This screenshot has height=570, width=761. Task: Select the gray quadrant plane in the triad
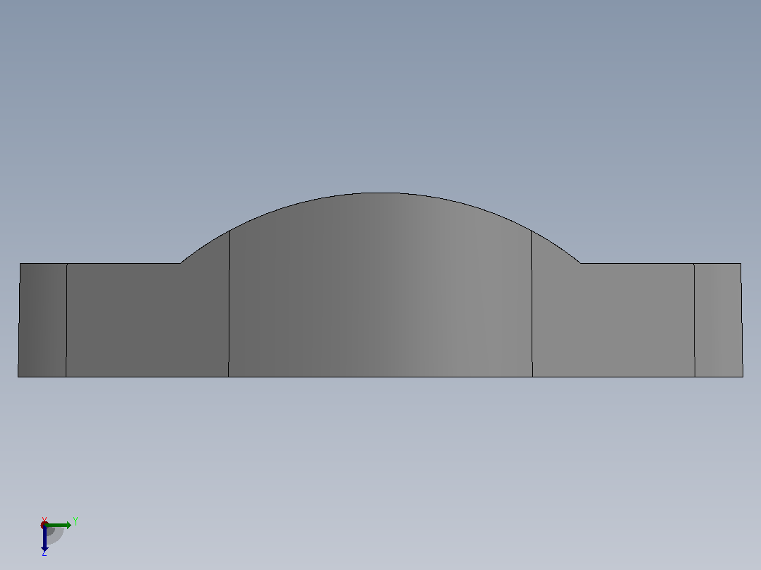click(55, 535)
